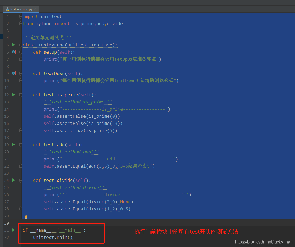The width and height of the screenshot is (295, 247).
Task: Collapse the test_is_prime method fold marker
Action: pos(21,95)
